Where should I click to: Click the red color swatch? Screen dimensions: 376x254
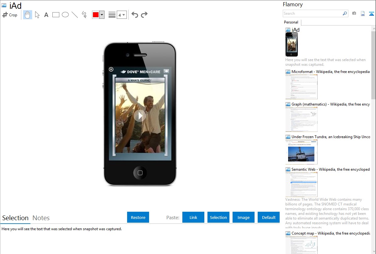pyautogui.click(x=96, y=15)
